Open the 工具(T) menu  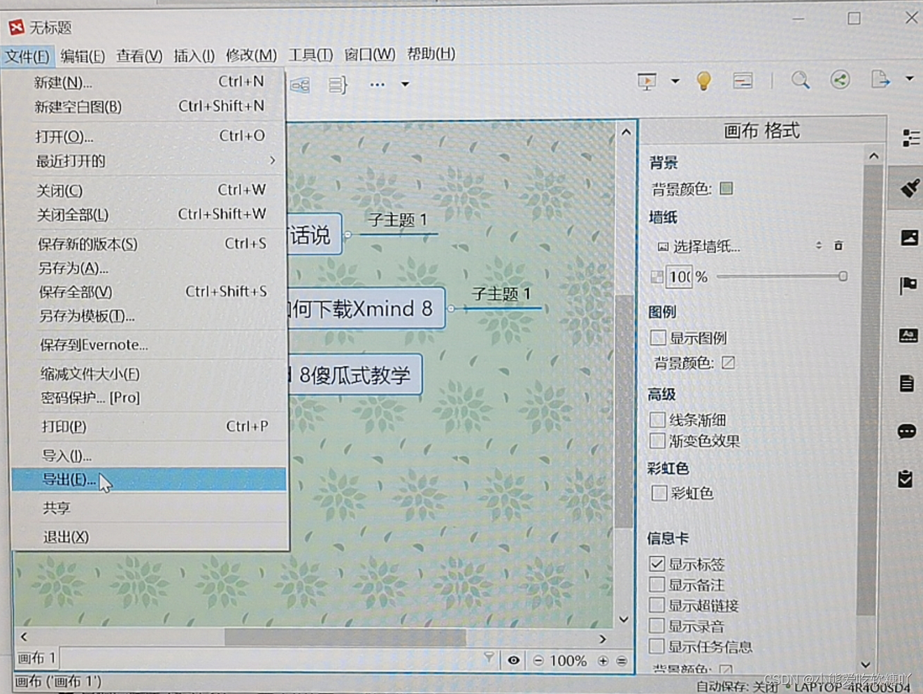pos(310,55)
